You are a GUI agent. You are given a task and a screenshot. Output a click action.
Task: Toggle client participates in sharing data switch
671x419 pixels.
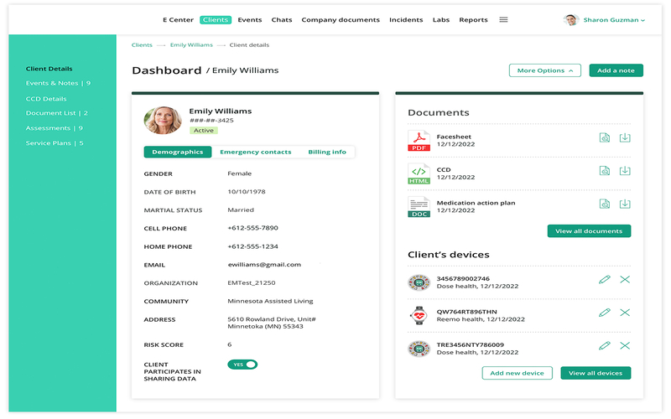(x=242, y=365)
